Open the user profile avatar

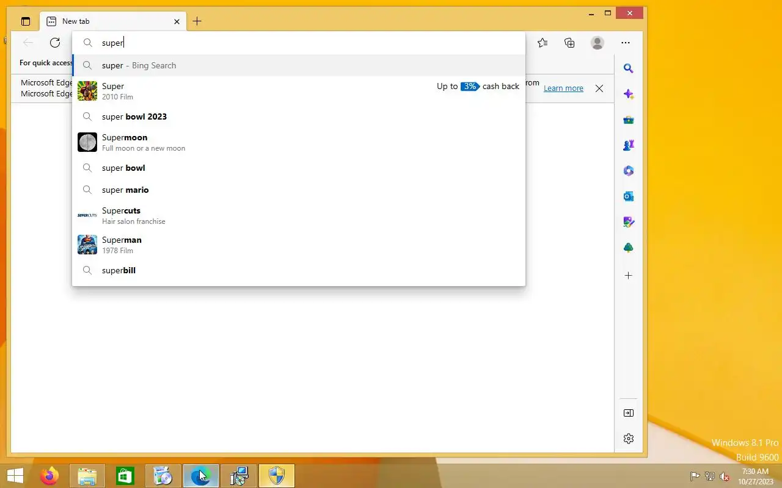click(x=597, y=43)
